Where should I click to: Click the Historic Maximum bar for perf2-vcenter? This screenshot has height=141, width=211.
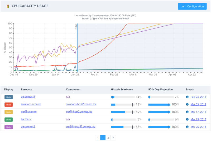[123, 112]
